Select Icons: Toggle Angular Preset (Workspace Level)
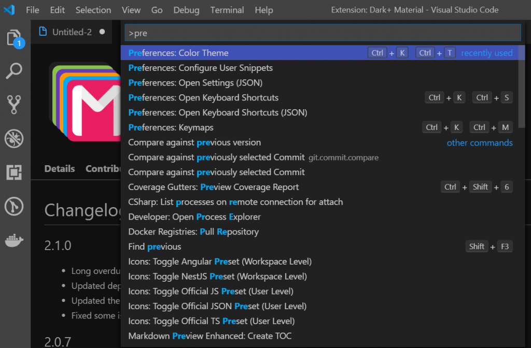 coord(220,262)
